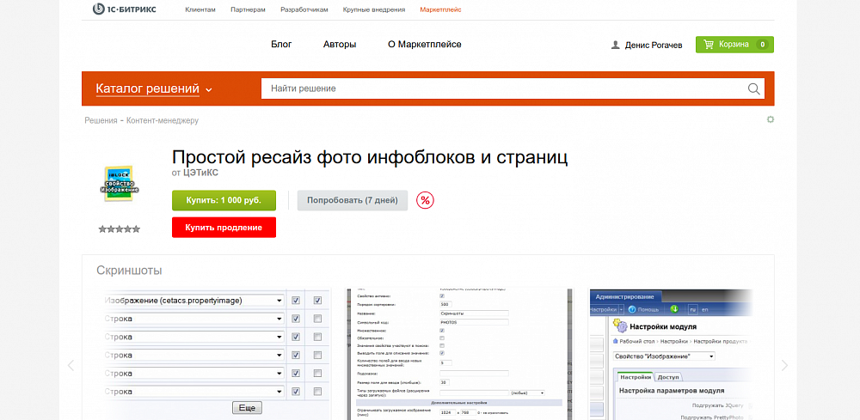Click the Настройки tab in third screenshot
The height and width of the screenshot is (420, 860).
point(636,377)
